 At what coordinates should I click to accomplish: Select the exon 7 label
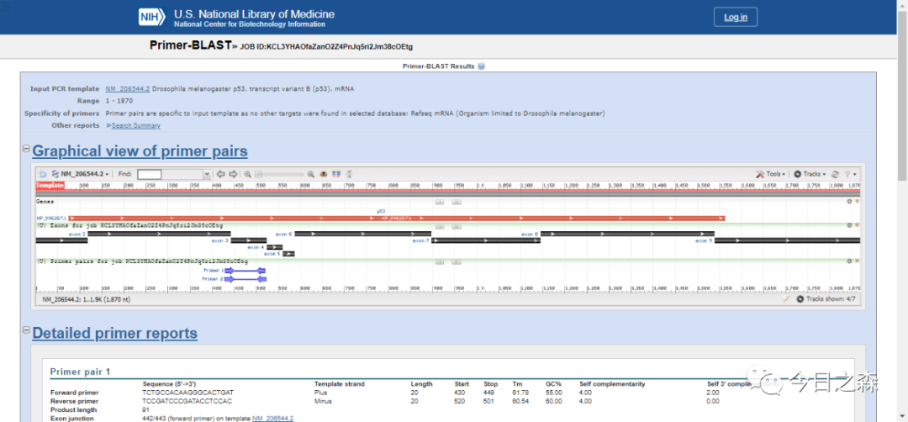420,240
